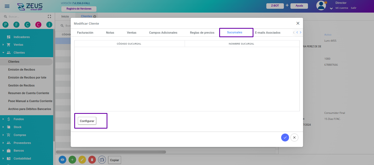Open the Z-BOT button

click(275, 6)
